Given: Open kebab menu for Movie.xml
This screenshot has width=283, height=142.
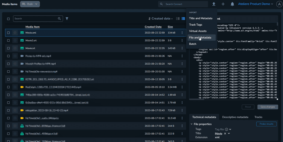Looking at the screenshot, I should [182, 33].
